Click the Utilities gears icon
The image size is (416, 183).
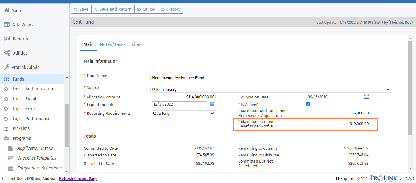[x=7, y=53]
